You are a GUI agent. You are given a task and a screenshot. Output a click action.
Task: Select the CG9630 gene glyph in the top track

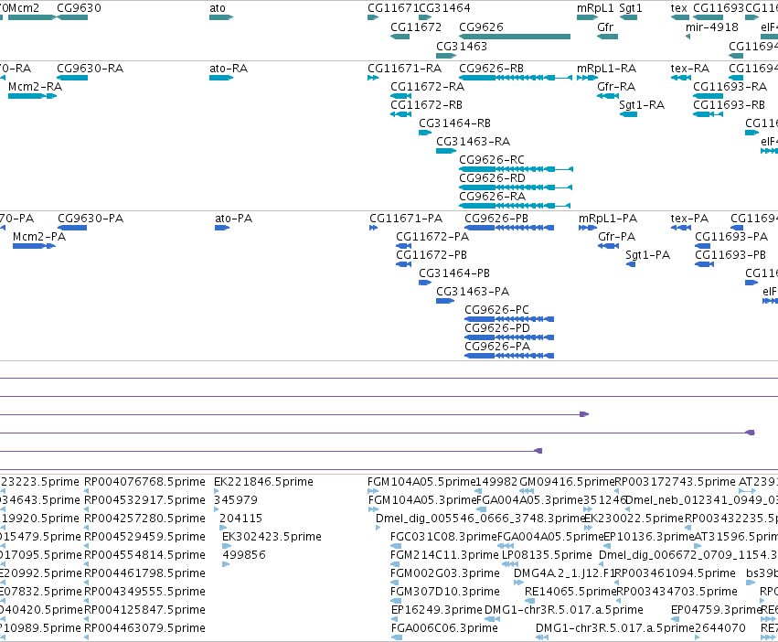point(72,18)
